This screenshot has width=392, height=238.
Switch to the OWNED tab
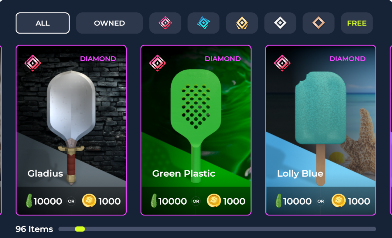109,23
